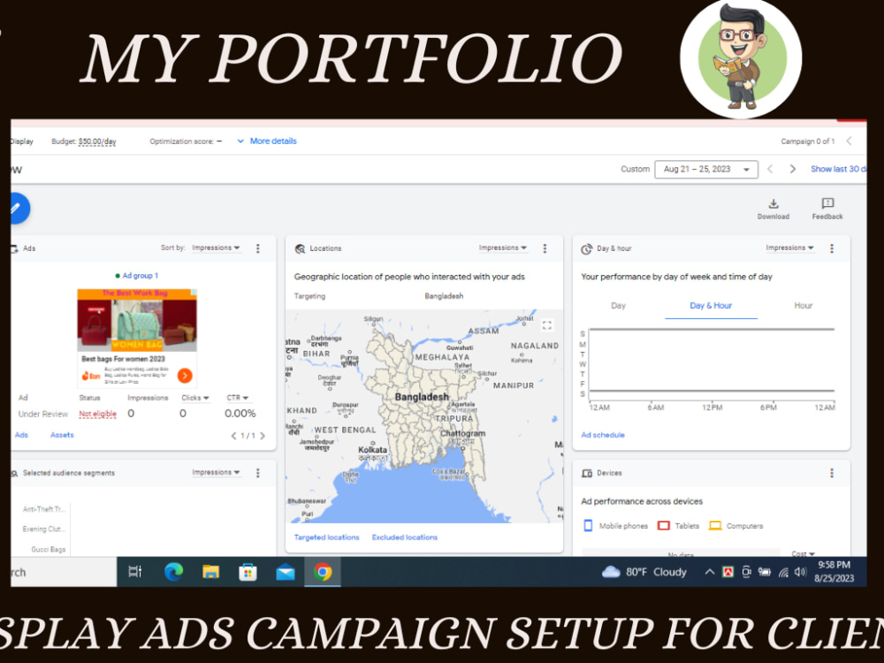The image size is (884, 663).
Task: Click the blue pencil edit button
Action: coord(18,208)
